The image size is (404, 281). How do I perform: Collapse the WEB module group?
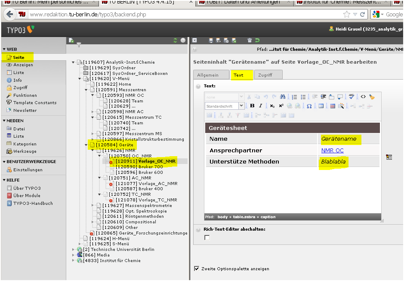point(4,49)
